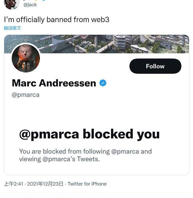The height and width of the screenshot is (198, 193).
Task: Select the Marc Andreessen display name
Action: click(x=54, y=83)
